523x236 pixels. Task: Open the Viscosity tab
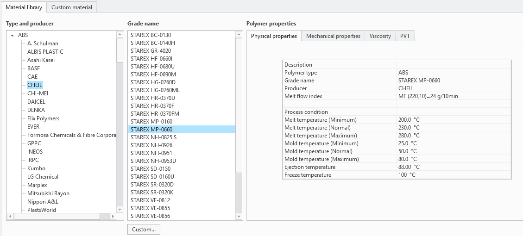380,36
